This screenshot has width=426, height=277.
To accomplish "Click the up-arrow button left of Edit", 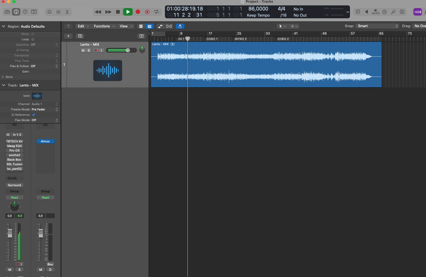I will click(x=68, y=26).
